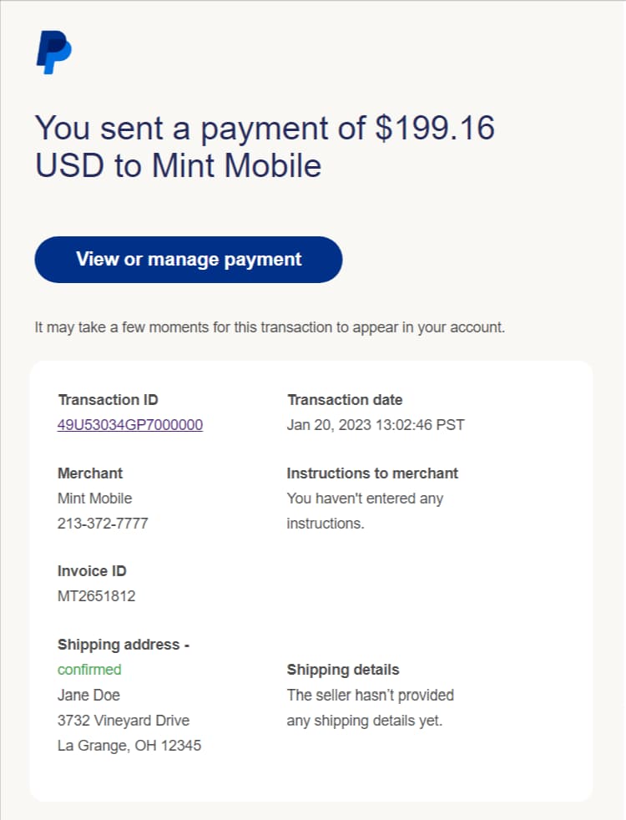Select the transaction date Jan 20, 2023 value
626x820 pixels.
click(x=375, y=425)
